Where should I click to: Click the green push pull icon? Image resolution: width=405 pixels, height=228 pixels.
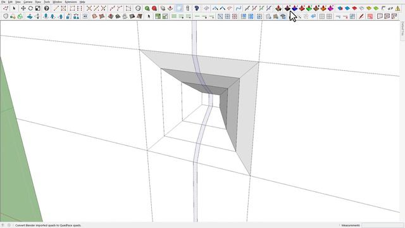309,8
